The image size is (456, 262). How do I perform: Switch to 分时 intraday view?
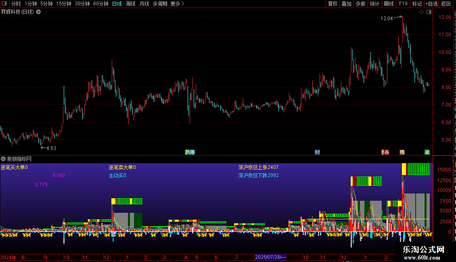[16, 4]
